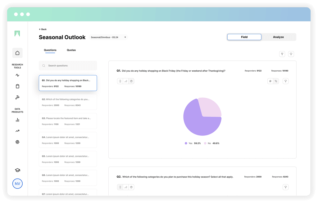318x203 pixels.
Task: Open the fingerprint icon in the sidebar
Action: point(17,142)
